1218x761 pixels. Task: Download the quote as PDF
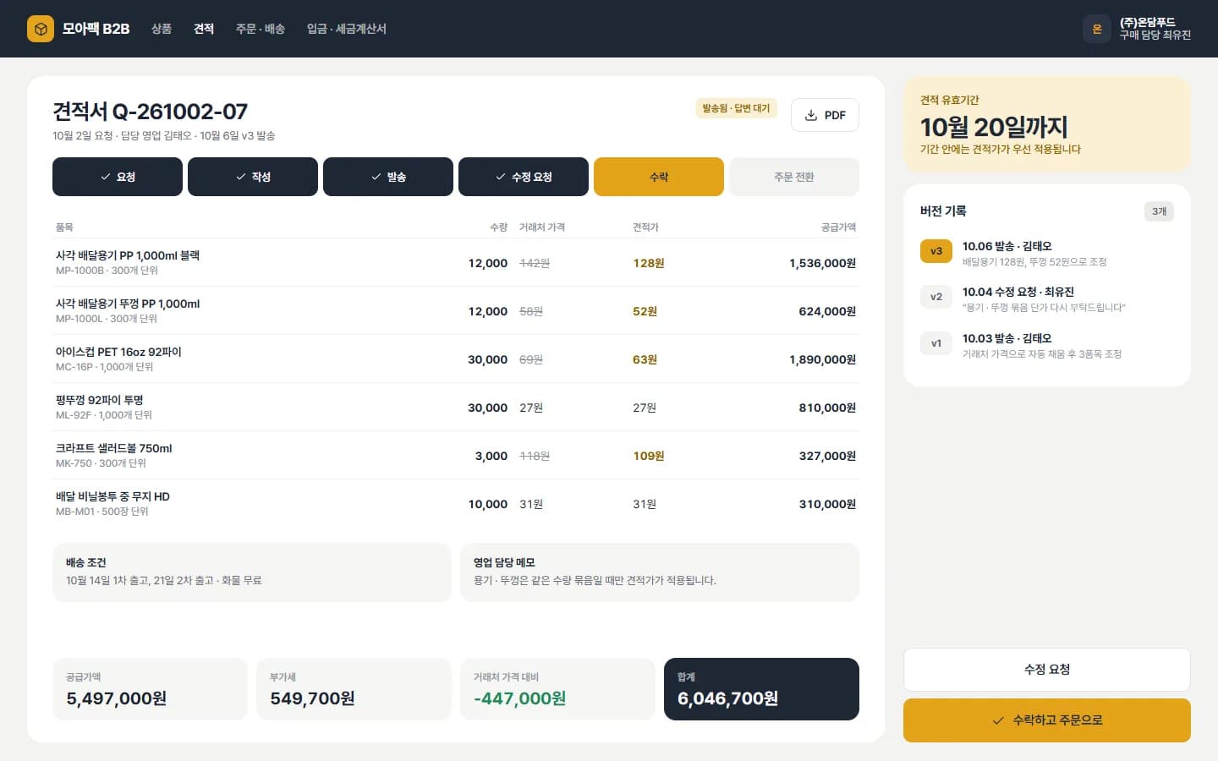[x=825, y=115]
